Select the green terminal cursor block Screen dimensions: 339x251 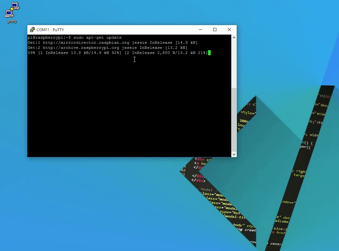[209, 53]
